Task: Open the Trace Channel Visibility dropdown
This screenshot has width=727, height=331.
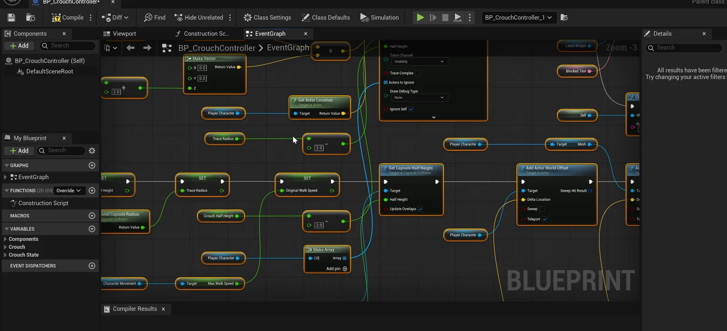Action: (419, 62)
